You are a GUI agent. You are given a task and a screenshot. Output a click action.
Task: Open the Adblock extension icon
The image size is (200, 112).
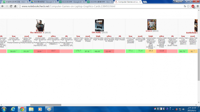193,6
